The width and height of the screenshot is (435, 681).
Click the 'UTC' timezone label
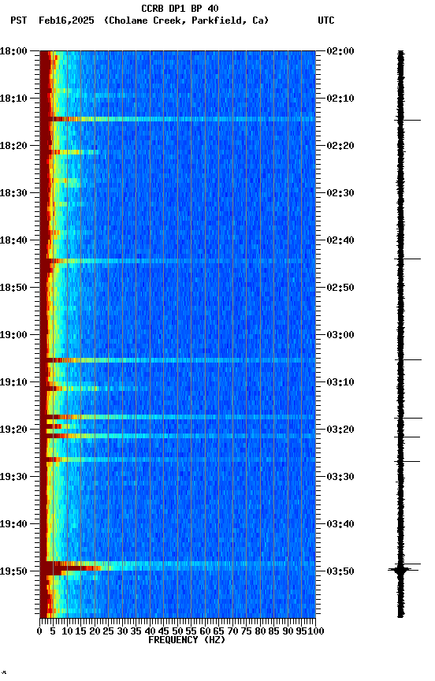326,20
